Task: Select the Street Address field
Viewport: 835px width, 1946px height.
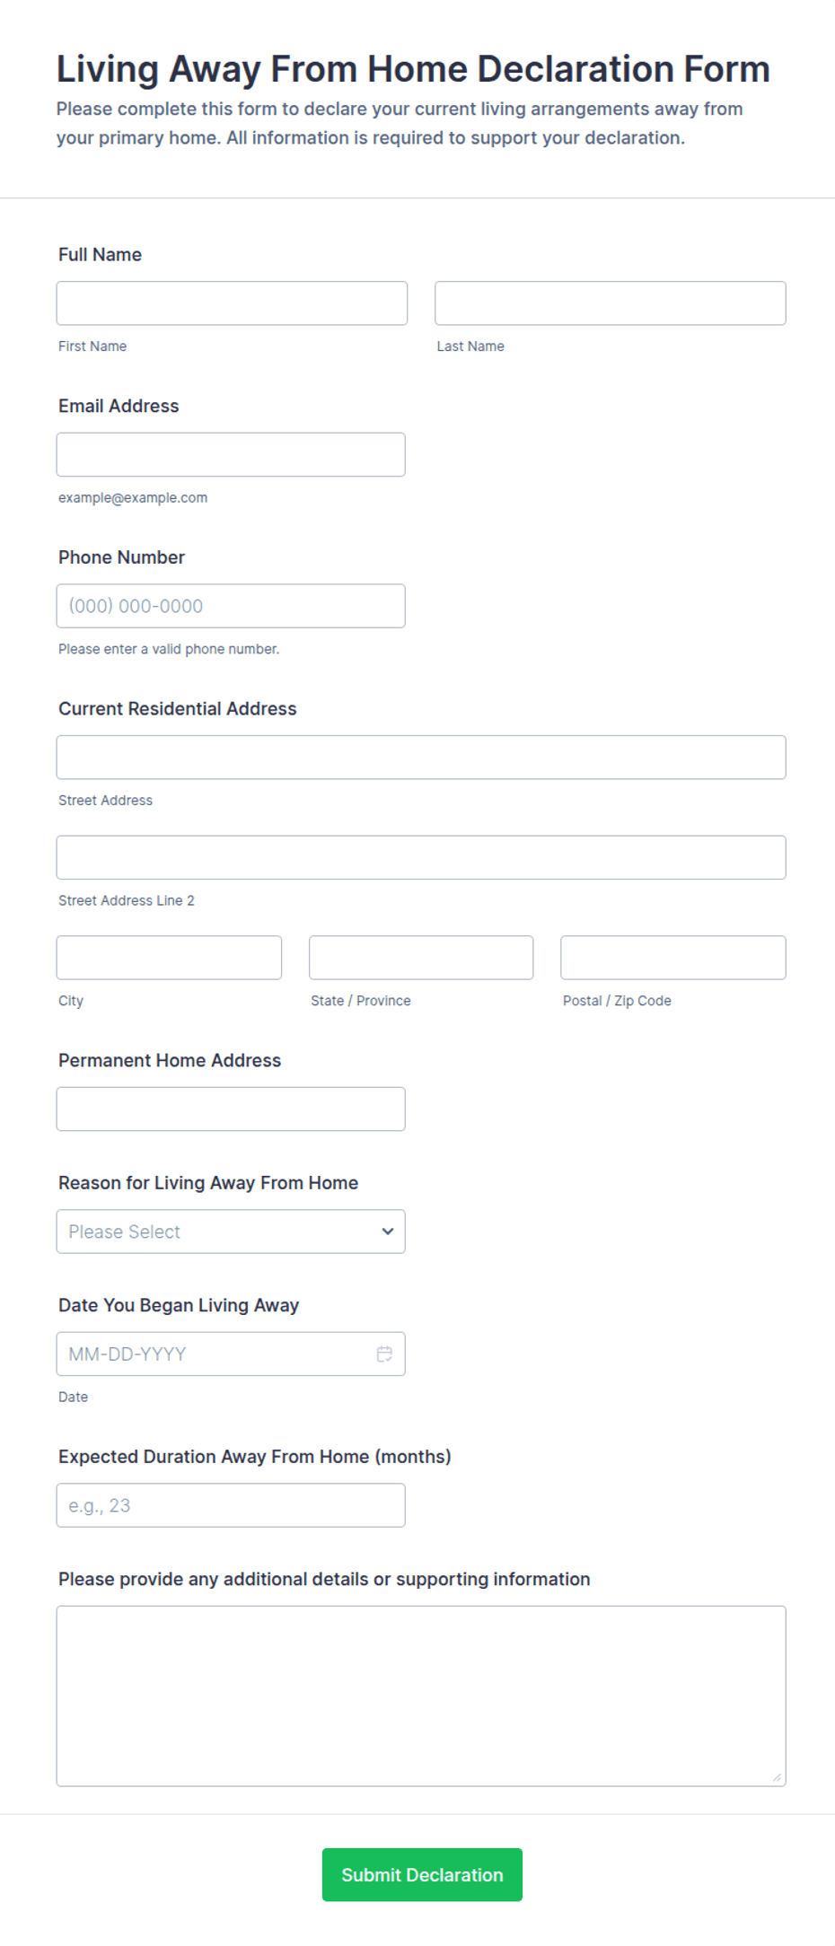Action: coord(421,758)
